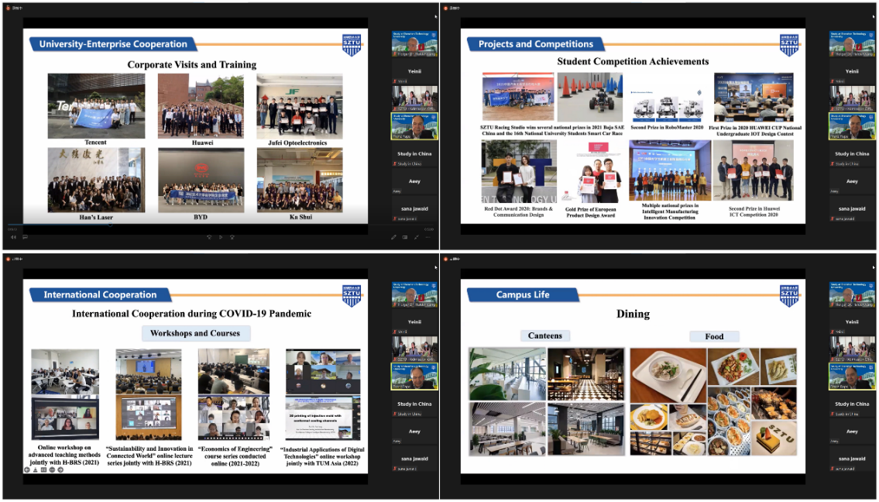This screenshot has height=502, width=879.
Task: Select pen tool on International Cooperation slide controls
Action: 35,469
